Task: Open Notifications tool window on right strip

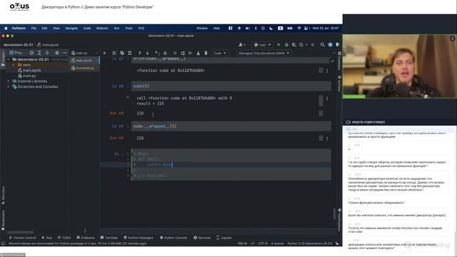Action: tap(339, 219)
